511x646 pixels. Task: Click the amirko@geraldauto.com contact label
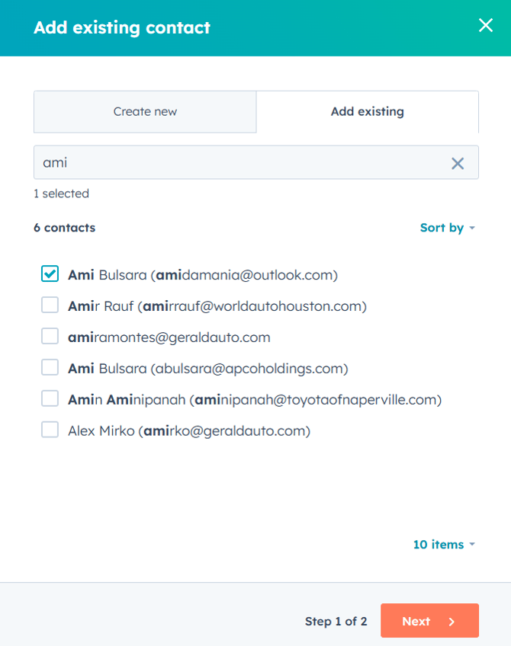tap(189, 431)
